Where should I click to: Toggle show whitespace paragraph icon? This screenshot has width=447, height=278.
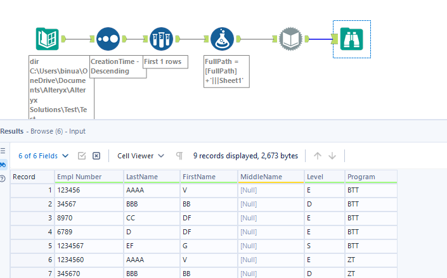click(179, 156)
